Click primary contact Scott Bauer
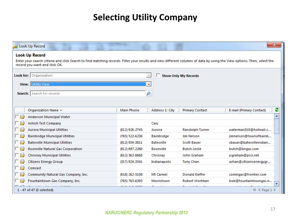 [x=191, y=143]
